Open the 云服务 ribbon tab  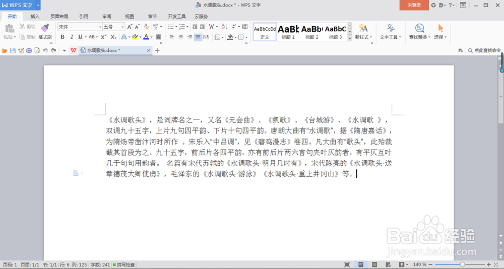[201, 17]
